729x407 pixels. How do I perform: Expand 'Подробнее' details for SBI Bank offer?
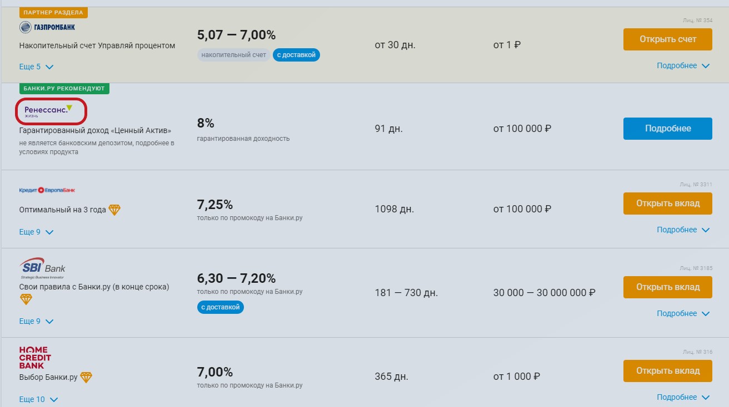(x=683, y=313)
